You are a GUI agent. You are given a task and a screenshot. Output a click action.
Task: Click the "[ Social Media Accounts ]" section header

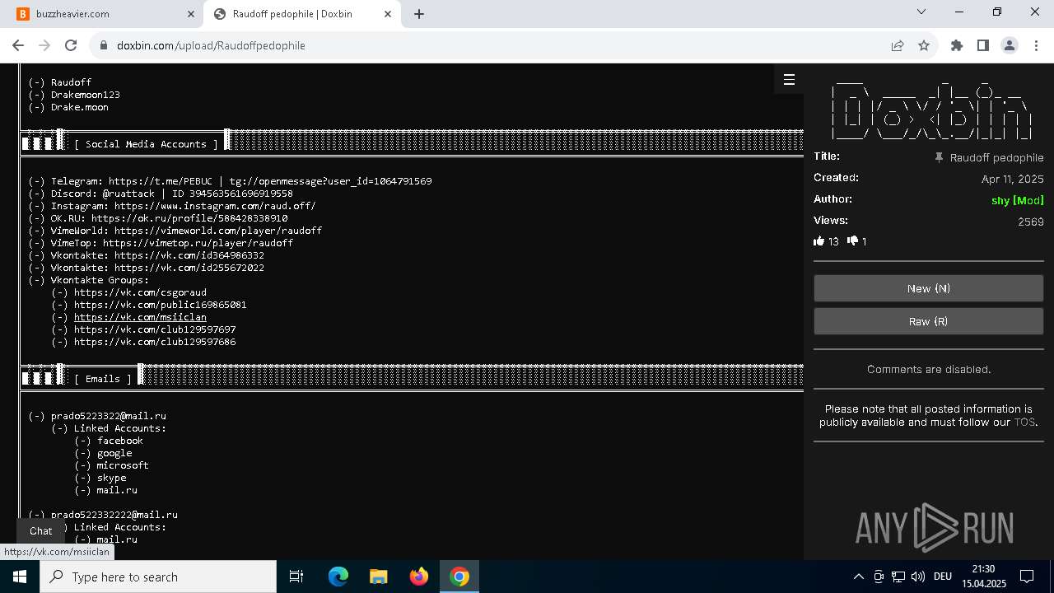(x=147, y=144)
